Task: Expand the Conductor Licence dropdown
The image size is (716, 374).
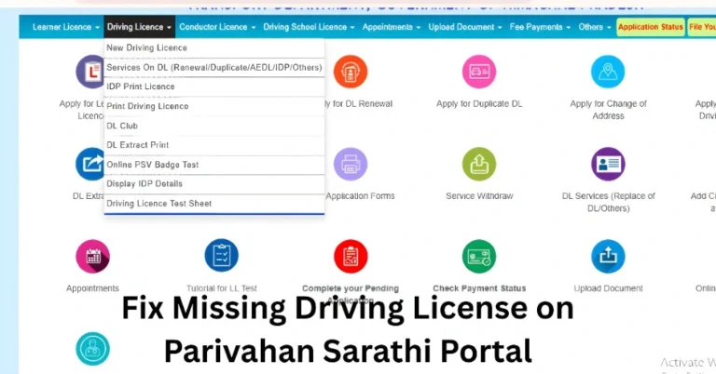Action: (217, 27)
